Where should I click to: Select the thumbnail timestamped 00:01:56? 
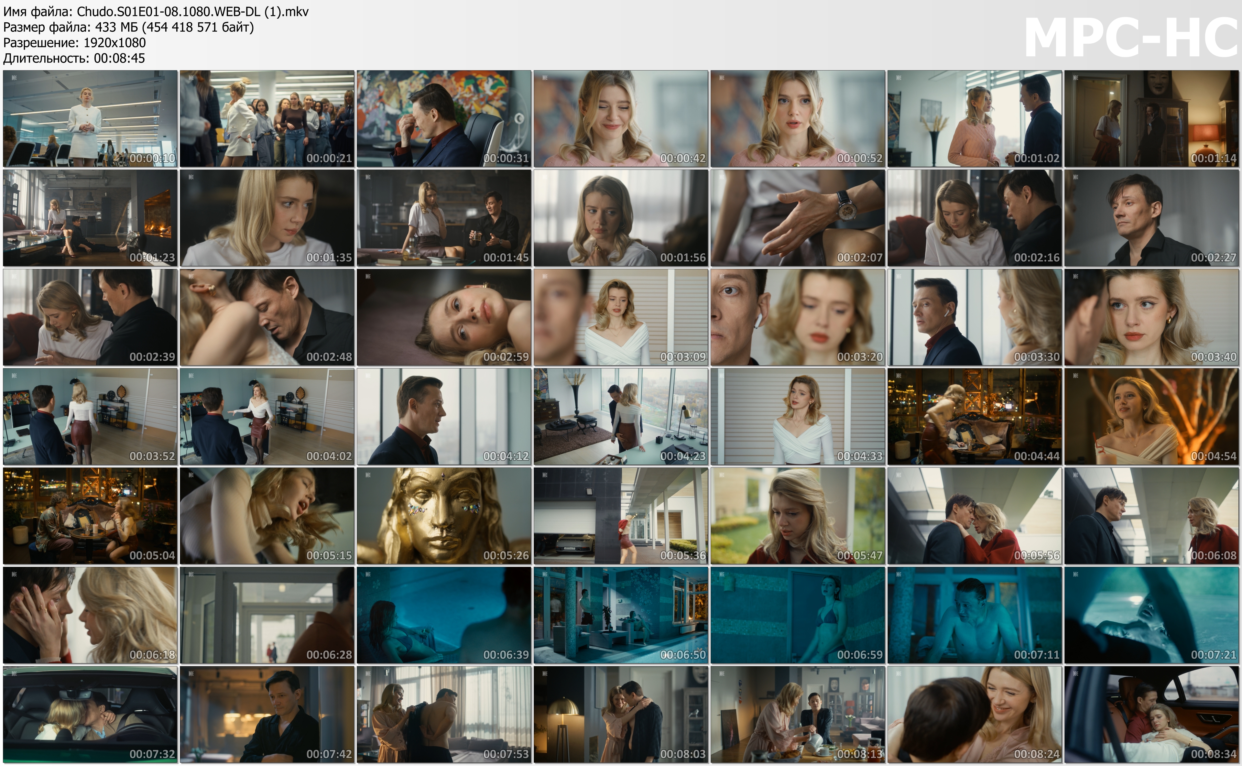tap(620, 218)
